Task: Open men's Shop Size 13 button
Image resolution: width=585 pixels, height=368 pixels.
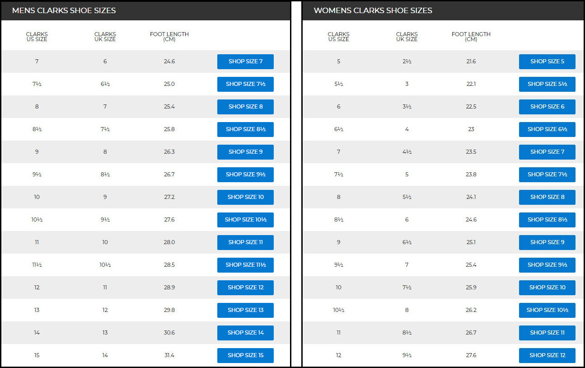Action: [x=245, y=310]
